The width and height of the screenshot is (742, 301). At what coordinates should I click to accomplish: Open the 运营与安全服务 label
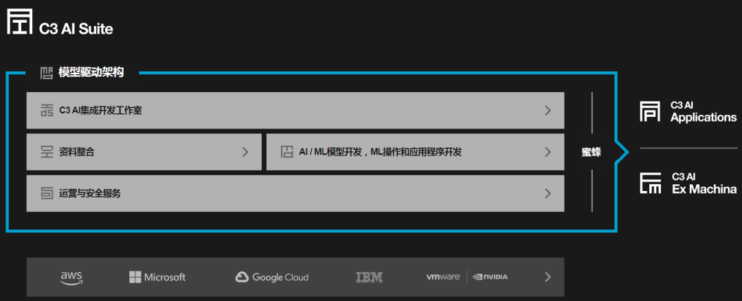tap(90, 193)
